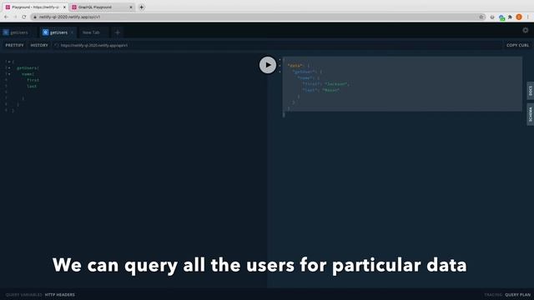Open the HTTP Headers panel

[x=59, y=295]
